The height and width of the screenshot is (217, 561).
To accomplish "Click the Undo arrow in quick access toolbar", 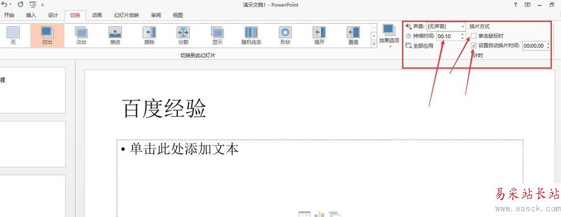I will point(4,4).
